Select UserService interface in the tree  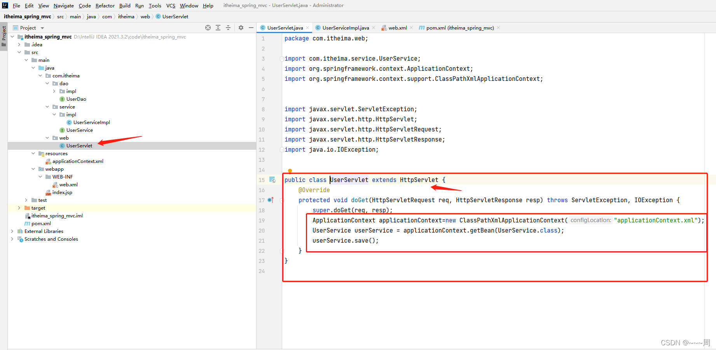pos(80,130)
